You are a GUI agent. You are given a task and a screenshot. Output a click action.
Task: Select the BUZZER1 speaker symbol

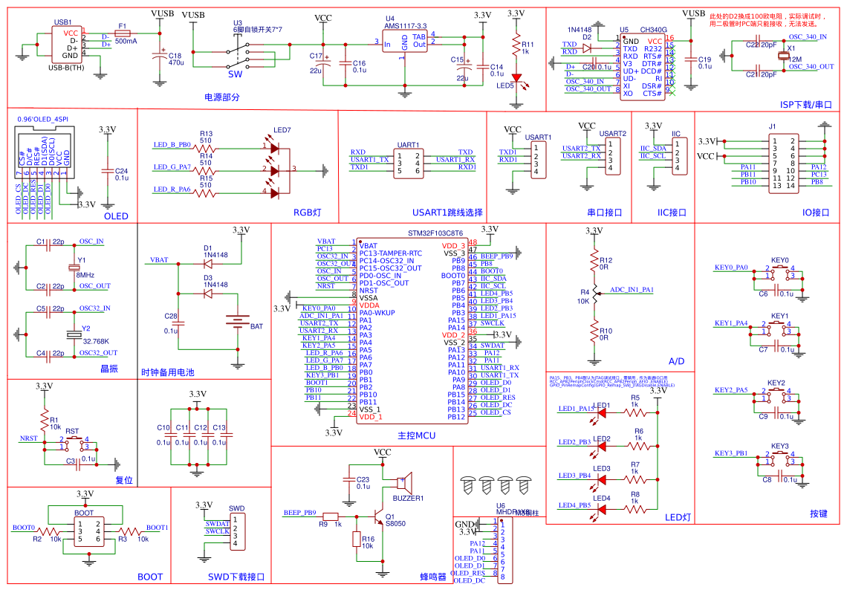[x=405, y=482]
